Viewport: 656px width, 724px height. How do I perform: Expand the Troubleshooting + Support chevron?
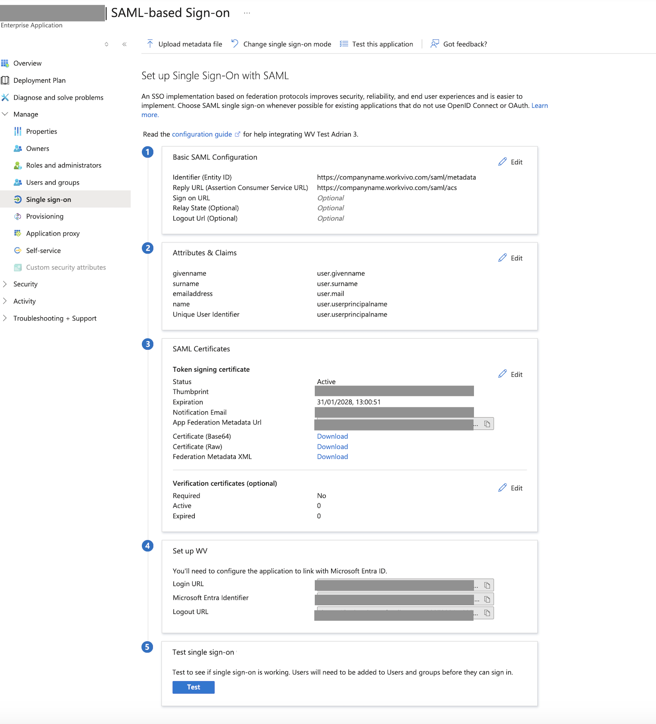coord(5,318)
